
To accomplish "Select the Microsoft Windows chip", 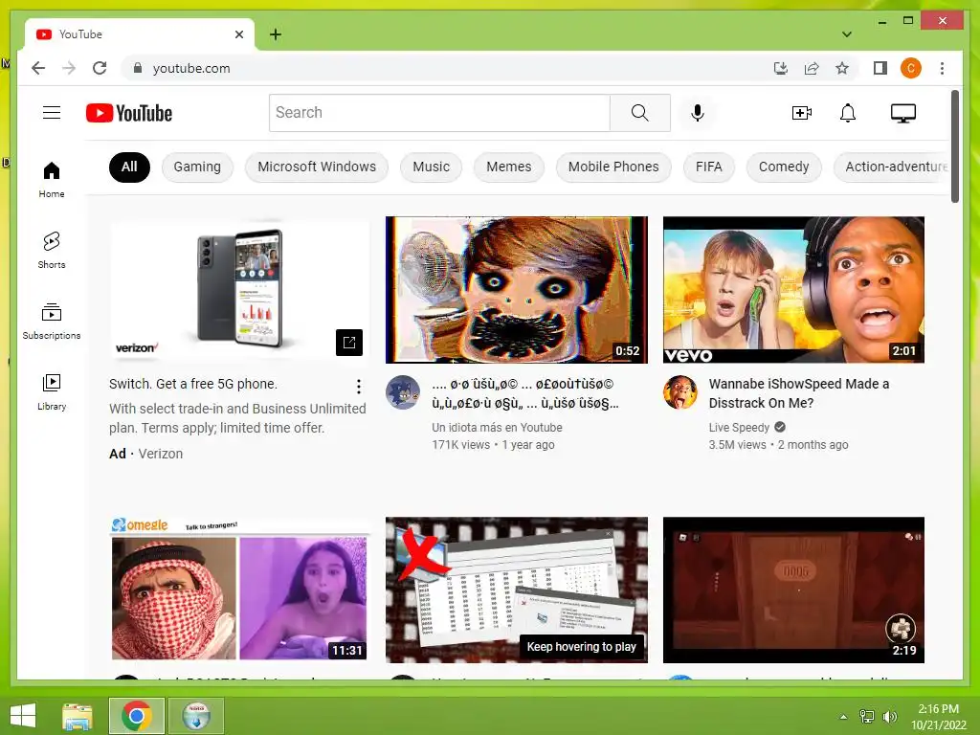I will 317,167.
